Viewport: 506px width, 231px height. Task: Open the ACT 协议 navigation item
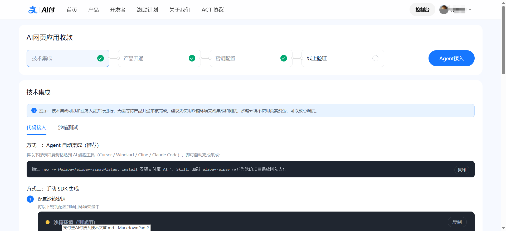click(x=213, y=10)
